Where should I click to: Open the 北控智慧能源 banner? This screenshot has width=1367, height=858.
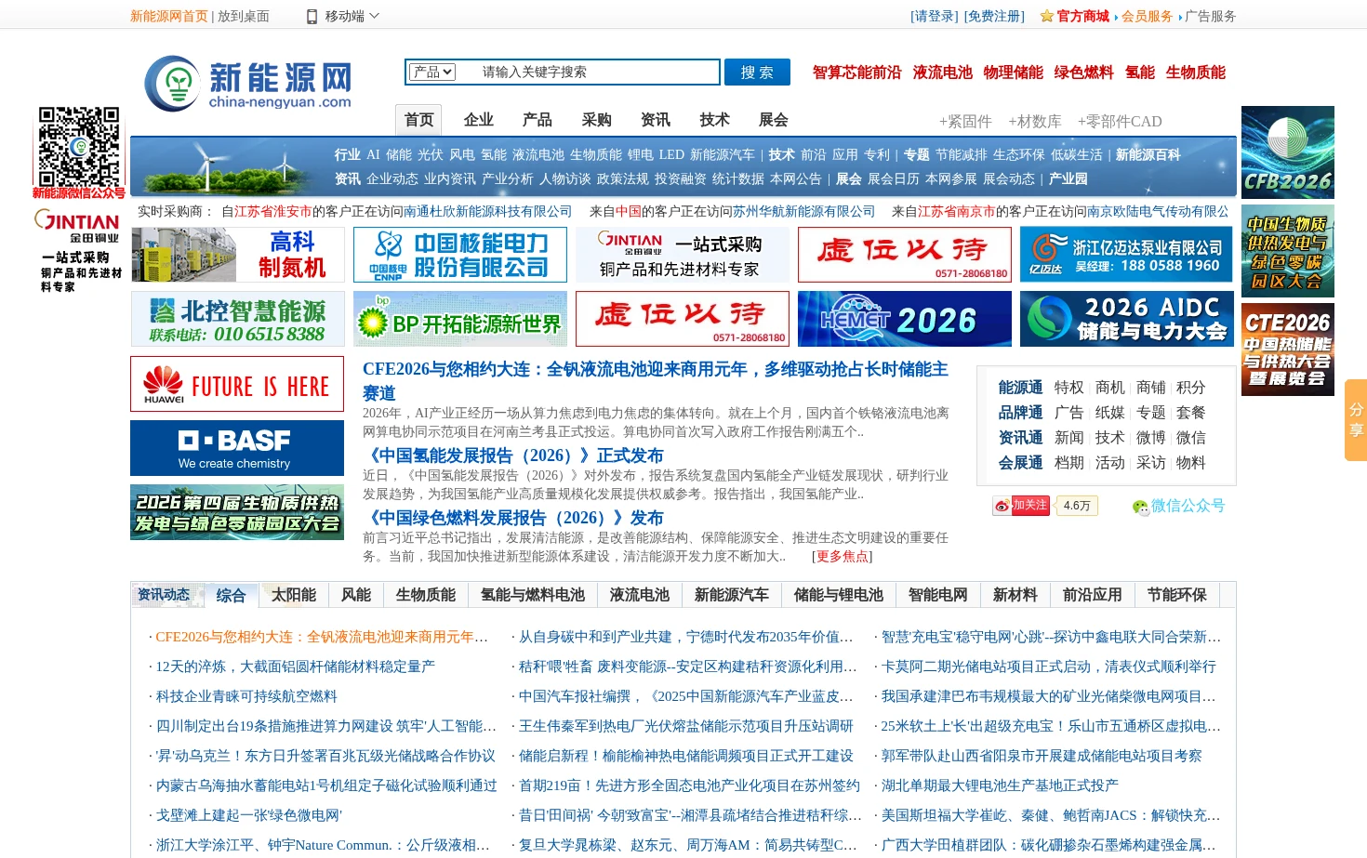(x=238, y=319)
